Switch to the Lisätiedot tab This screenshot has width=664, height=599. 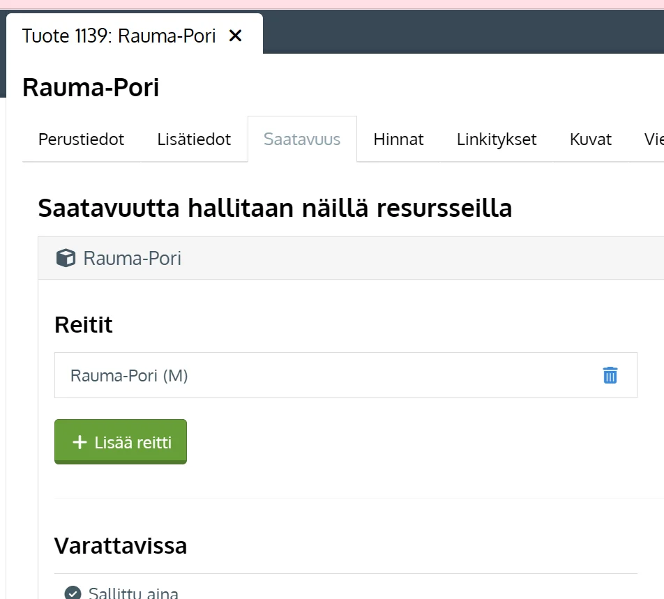click(194, 139)
